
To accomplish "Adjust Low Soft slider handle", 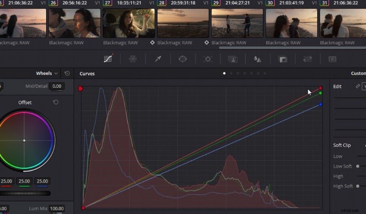I will pyautogui.click(x=358, y=166).
